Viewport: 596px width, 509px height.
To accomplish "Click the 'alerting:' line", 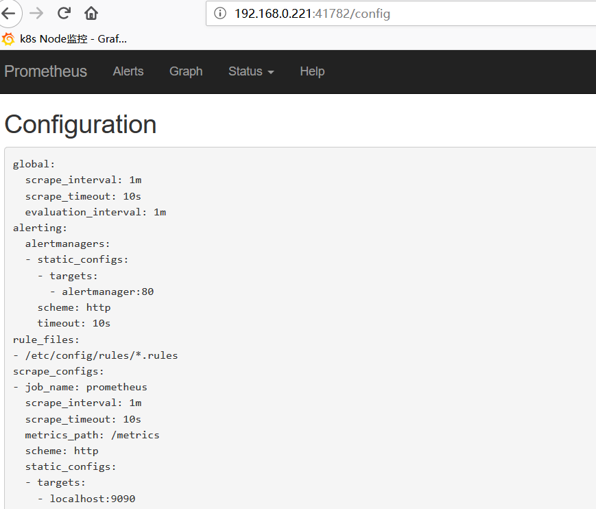I will coord(40,228).
